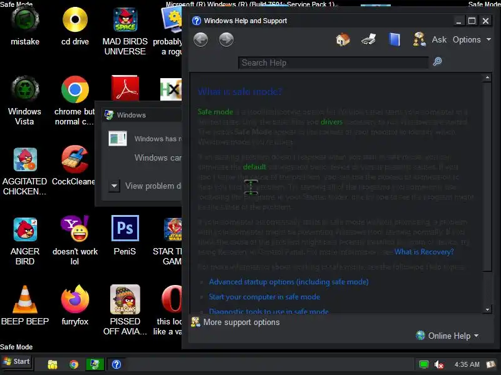Click the green monitor tray icon
Viewport: 501px width, 375px height.
[x=424, y=364]
